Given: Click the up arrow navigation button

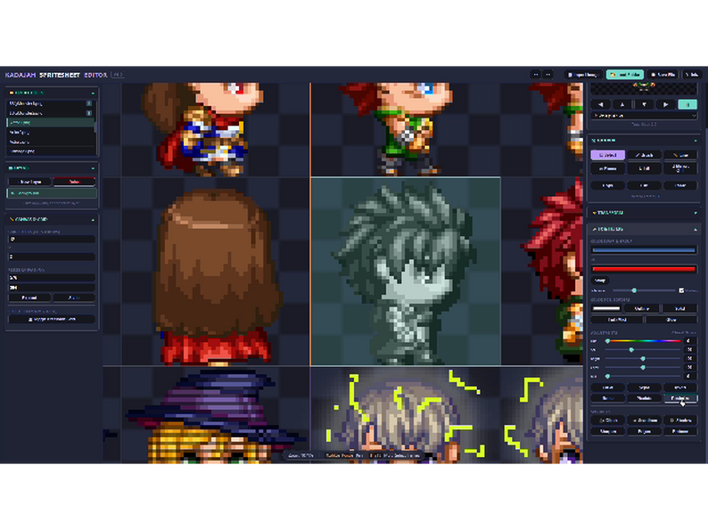Looking at the screenshot, I should pos(622,104).
